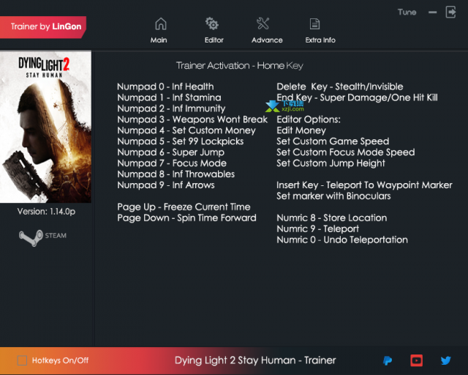Click Numpad 9 - Inf Arrows line
Viewport: 468px width, 375px height.
point(166,185)
